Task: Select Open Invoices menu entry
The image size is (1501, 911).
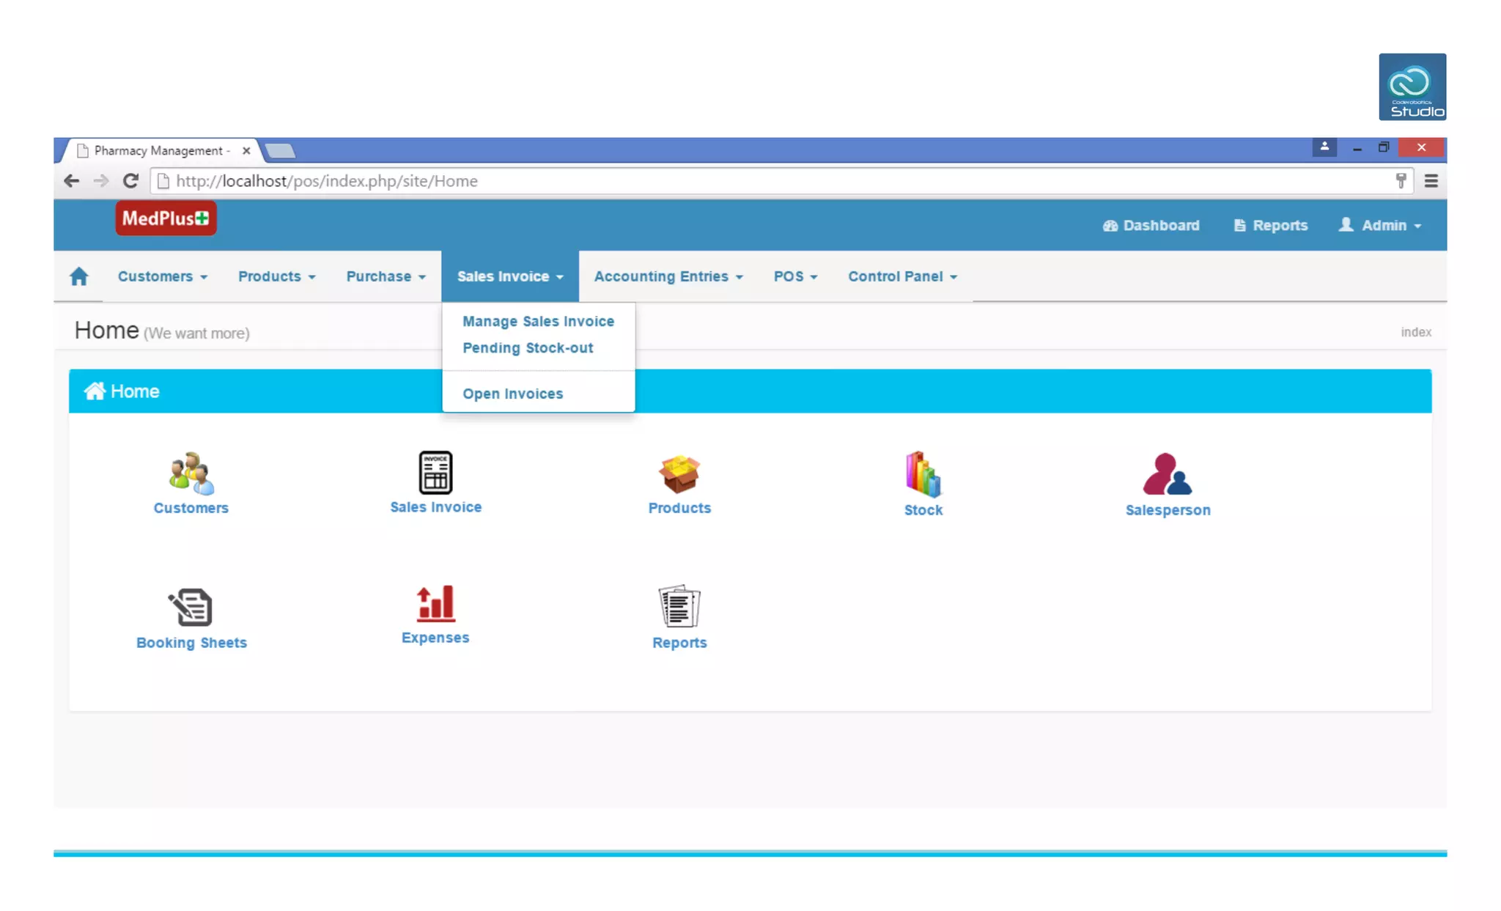Action: [x=512, y=394]
